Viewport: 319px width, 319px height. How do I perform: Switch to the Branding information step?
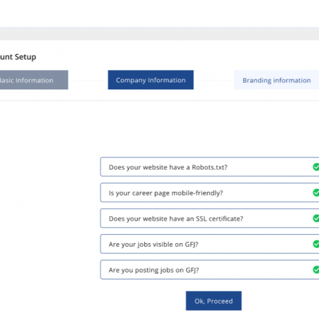tap(276, 80)
